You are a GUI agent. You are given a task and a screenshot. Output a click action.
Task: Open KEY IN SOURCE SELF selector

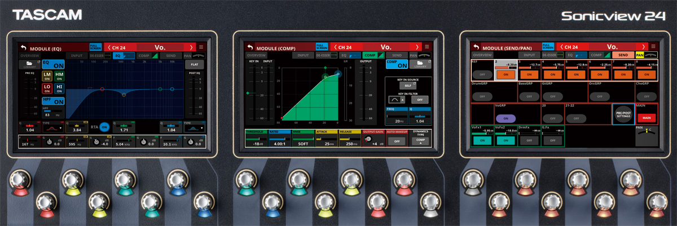(408, 86)
